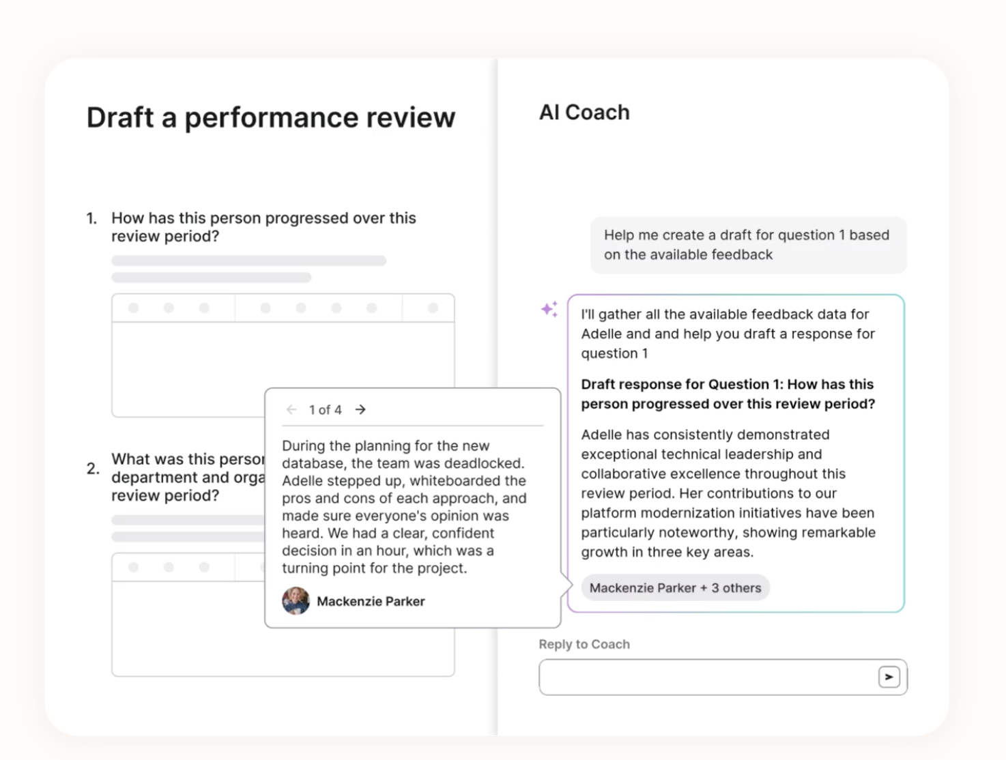This screenshot has width=1006, height=760.
Task: Click the Draft a performance review title
Action: tap(271, 117)
